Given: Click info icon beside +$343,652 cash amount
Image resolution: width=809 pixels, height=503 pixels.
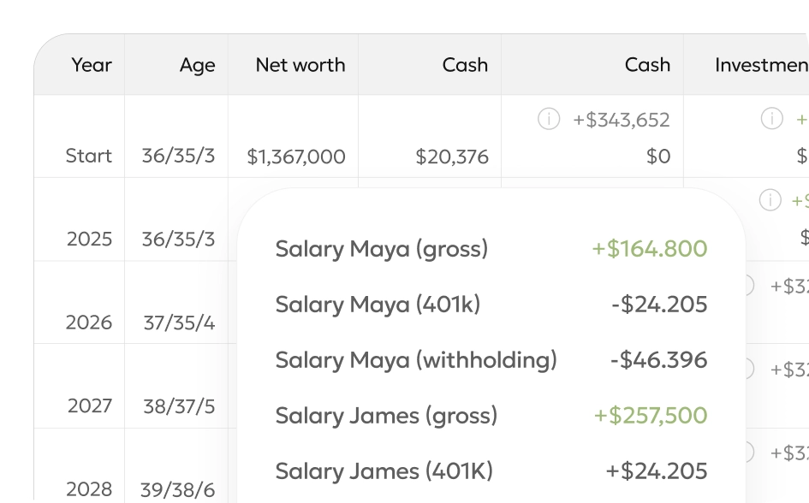Looking at the screenshot, I should [549, 120].
